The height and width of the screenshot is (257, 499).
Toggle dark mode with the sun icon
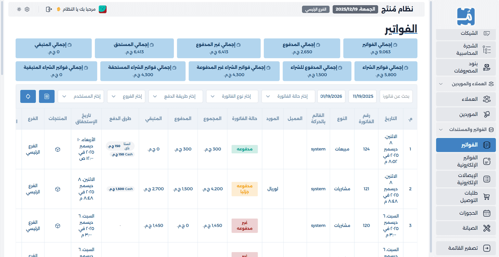(19, 9)
